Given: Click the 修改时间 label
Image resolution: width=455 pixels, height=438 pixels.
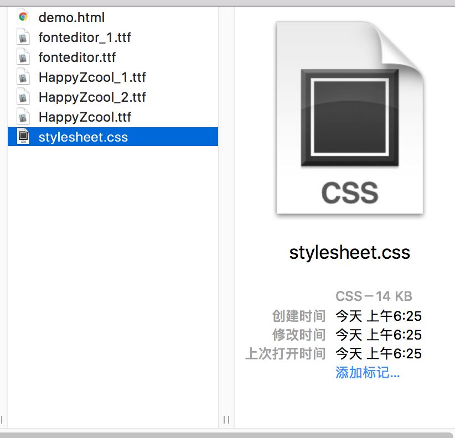Looking at the screenshot, I should pos(298,335).
